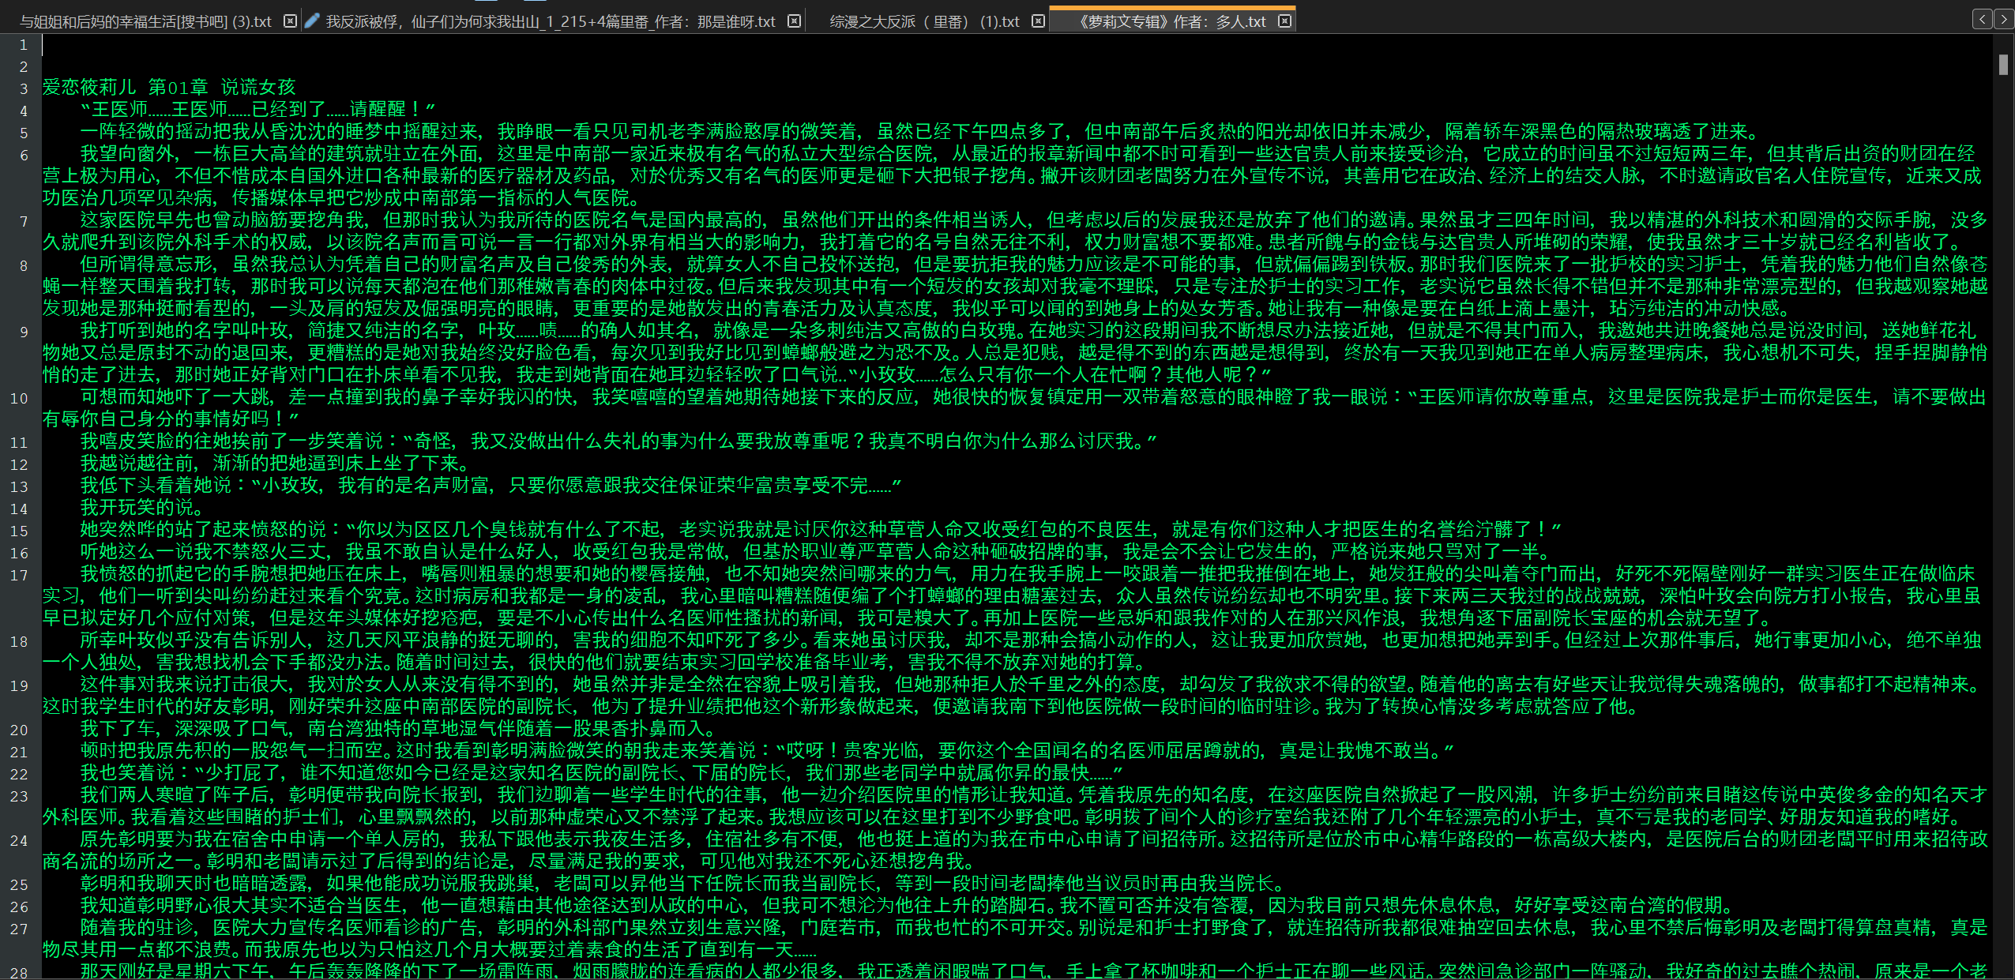Click the pencil edit icon on second tab
Screen dimensions: 2015x980
coord(312,21)
